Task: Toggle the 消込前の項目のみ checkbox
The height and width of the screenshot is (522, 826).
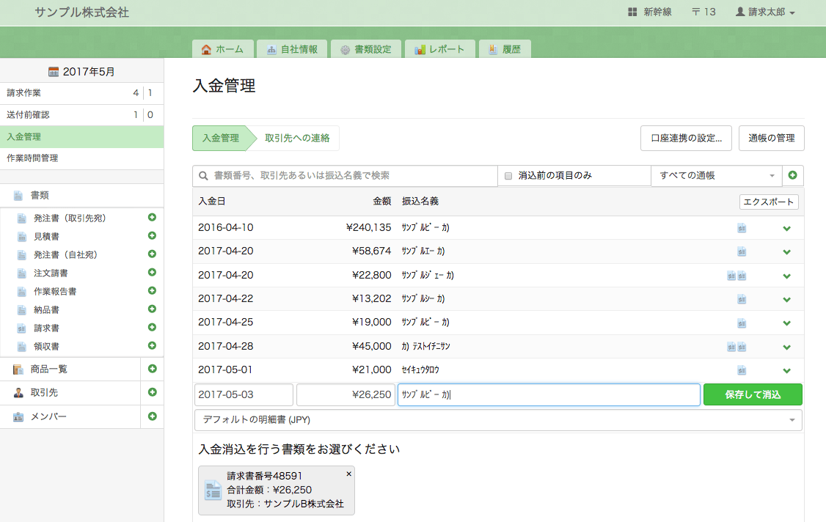Action: (x=508, y=176)
